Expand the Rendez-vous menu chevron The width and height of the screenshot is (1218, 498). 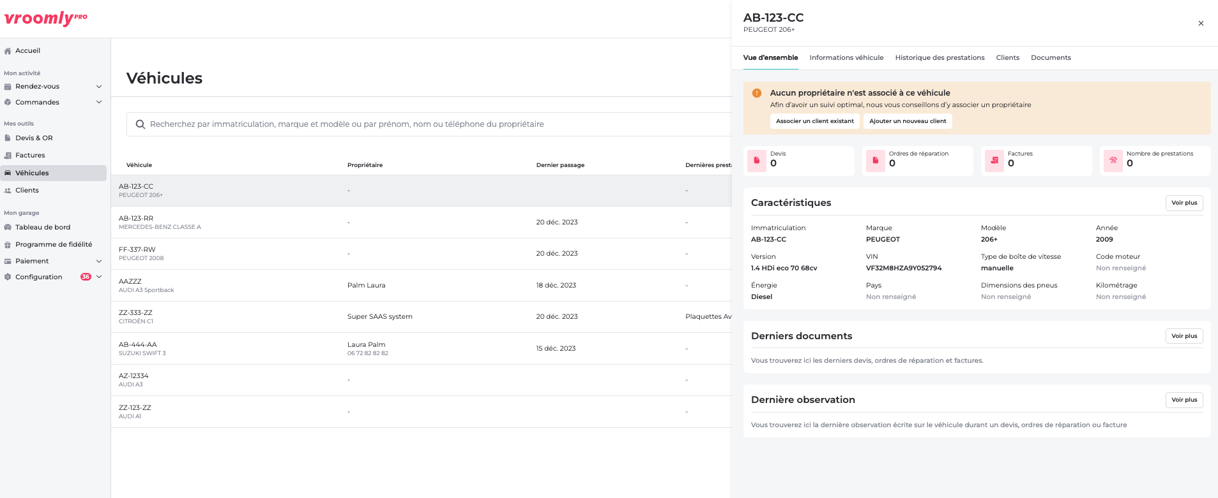point(99,87)
